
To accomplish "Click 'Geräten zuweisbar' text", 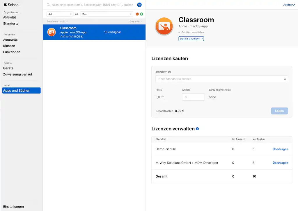I will (x=193, y=32).
